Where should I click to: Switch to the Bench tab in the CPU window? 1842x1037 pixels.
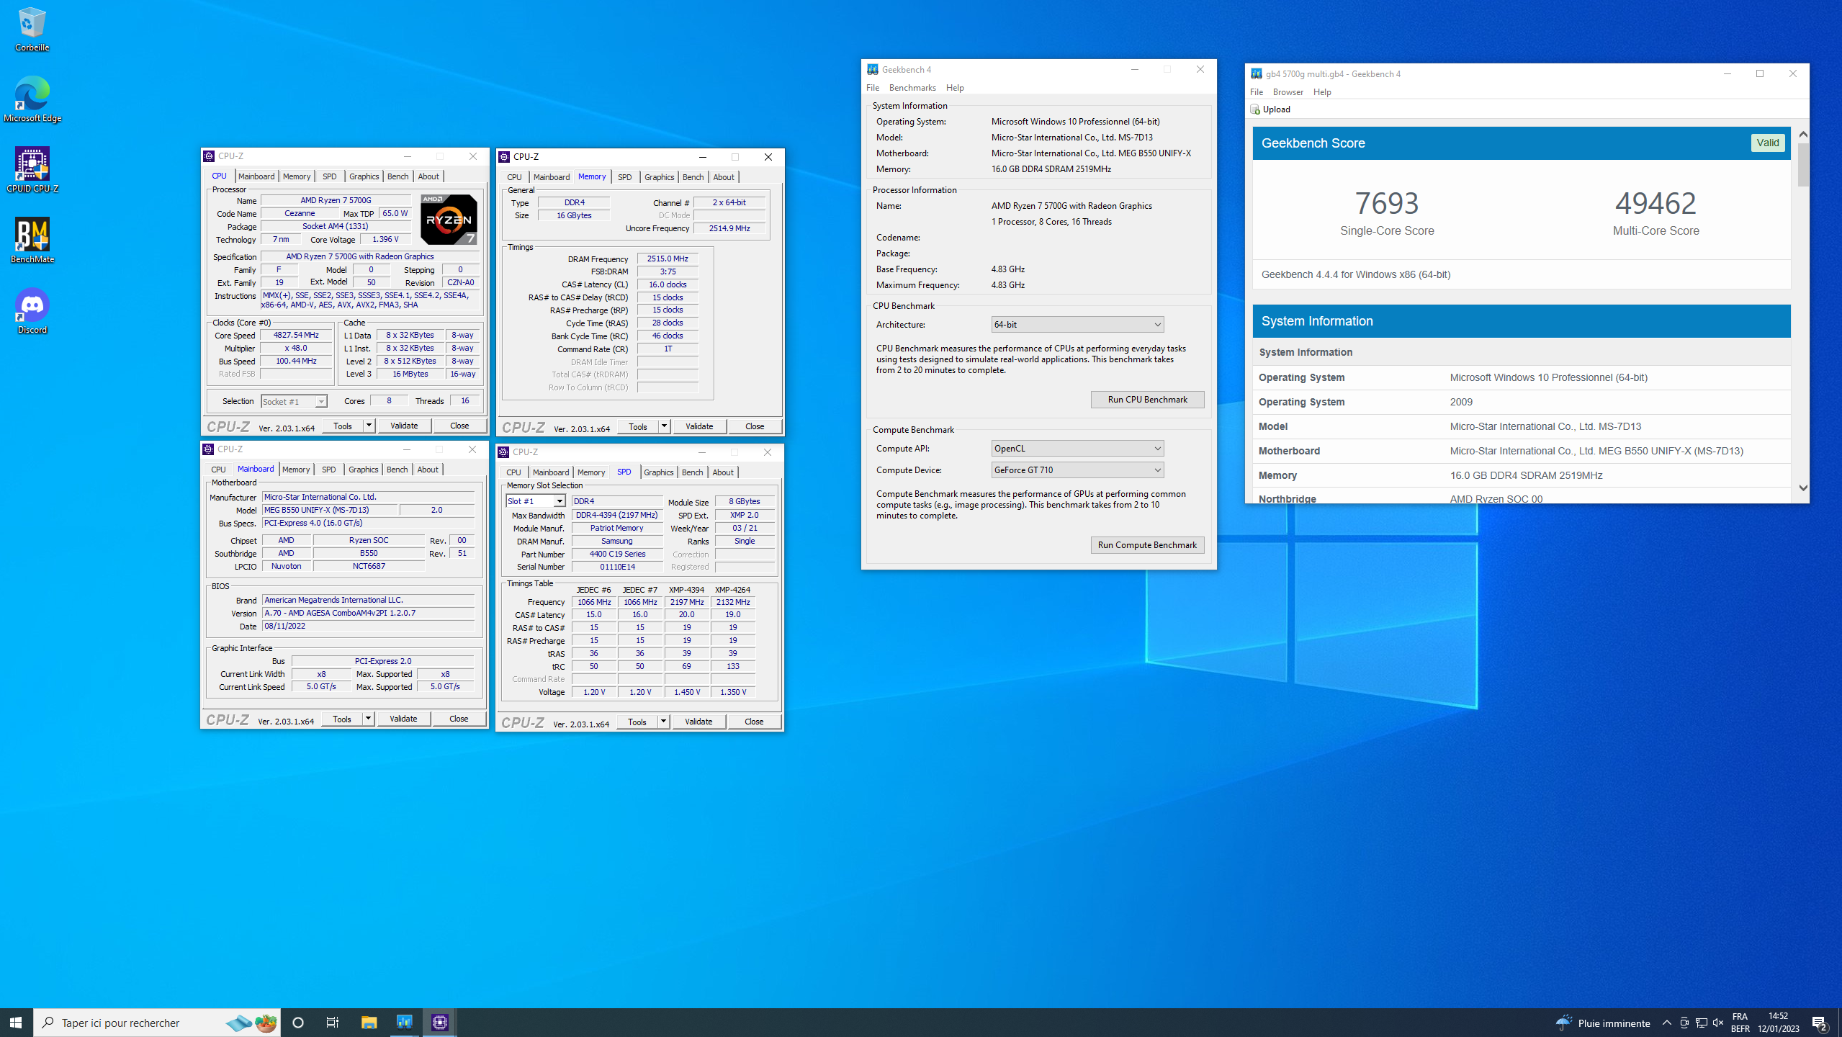click(397, 176)
